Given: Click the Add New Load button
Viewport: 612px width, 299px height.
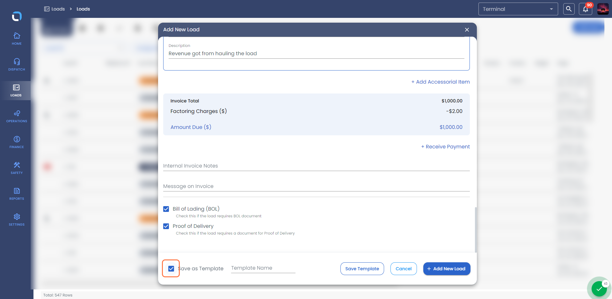Looking at the screenshot, I should pyautogui.click(x=447, y=269).
